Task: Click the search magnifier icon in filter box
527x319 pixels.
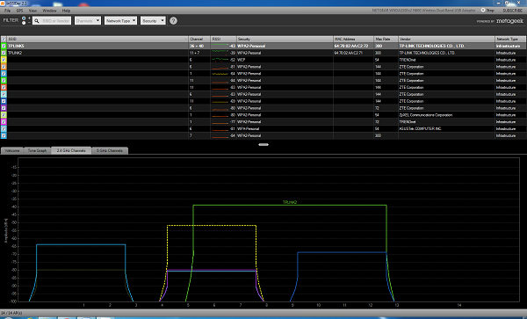Action: (x=37, y=21)
